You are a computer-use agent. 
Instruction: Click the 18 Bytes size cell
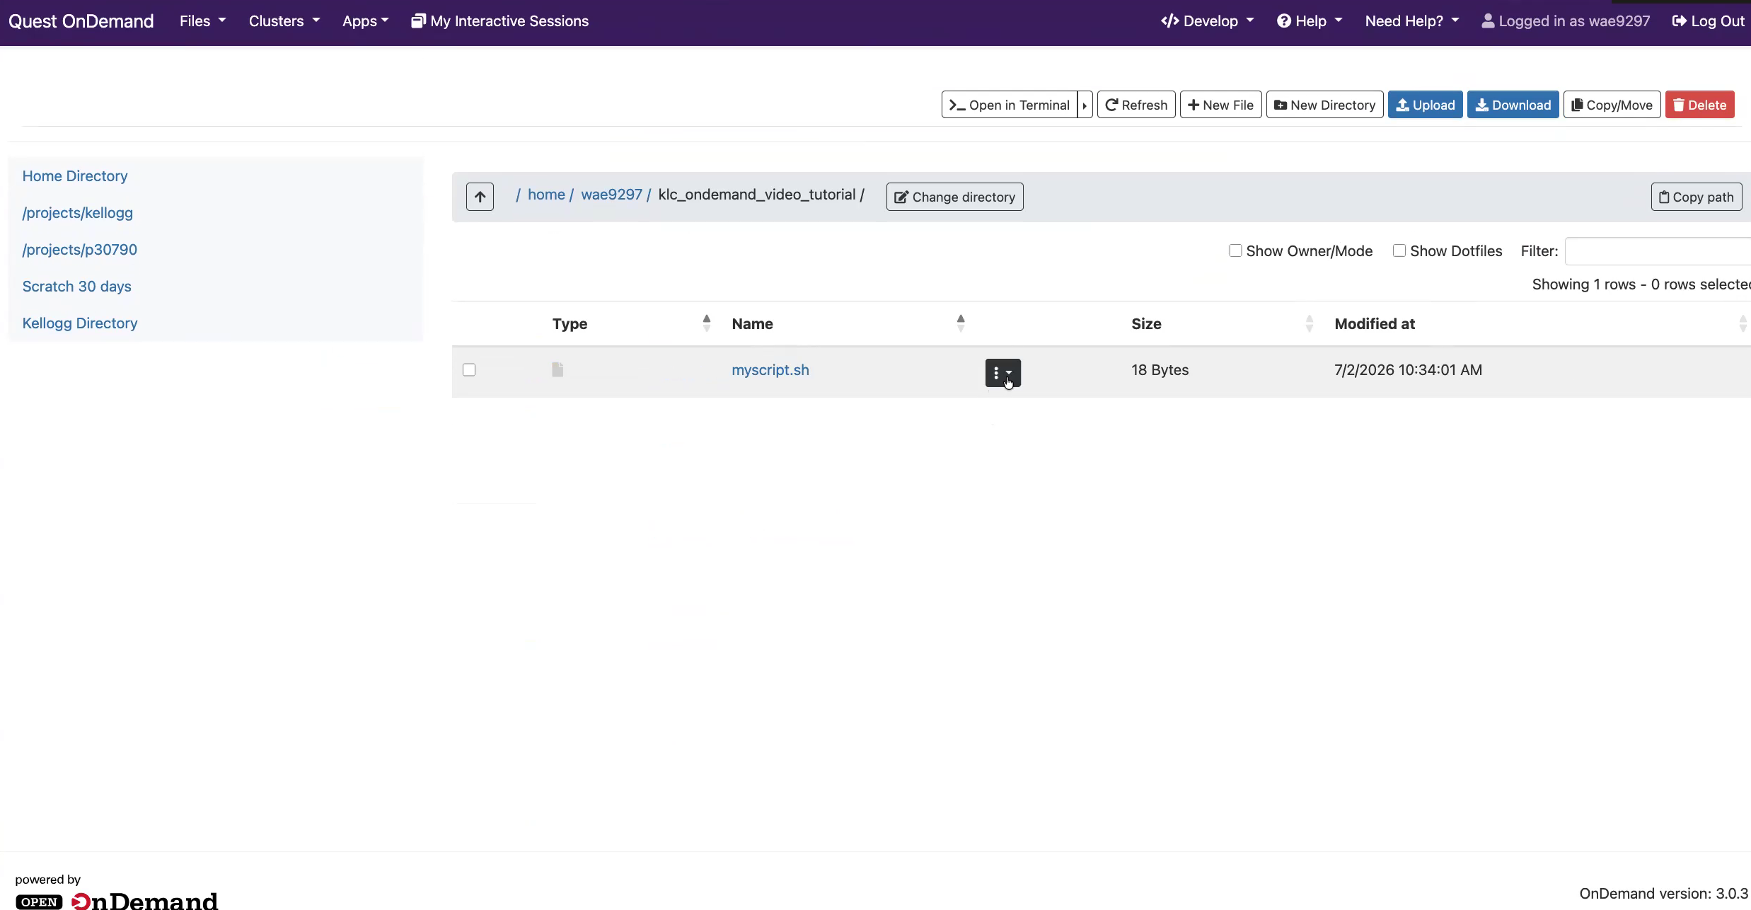1160,370
